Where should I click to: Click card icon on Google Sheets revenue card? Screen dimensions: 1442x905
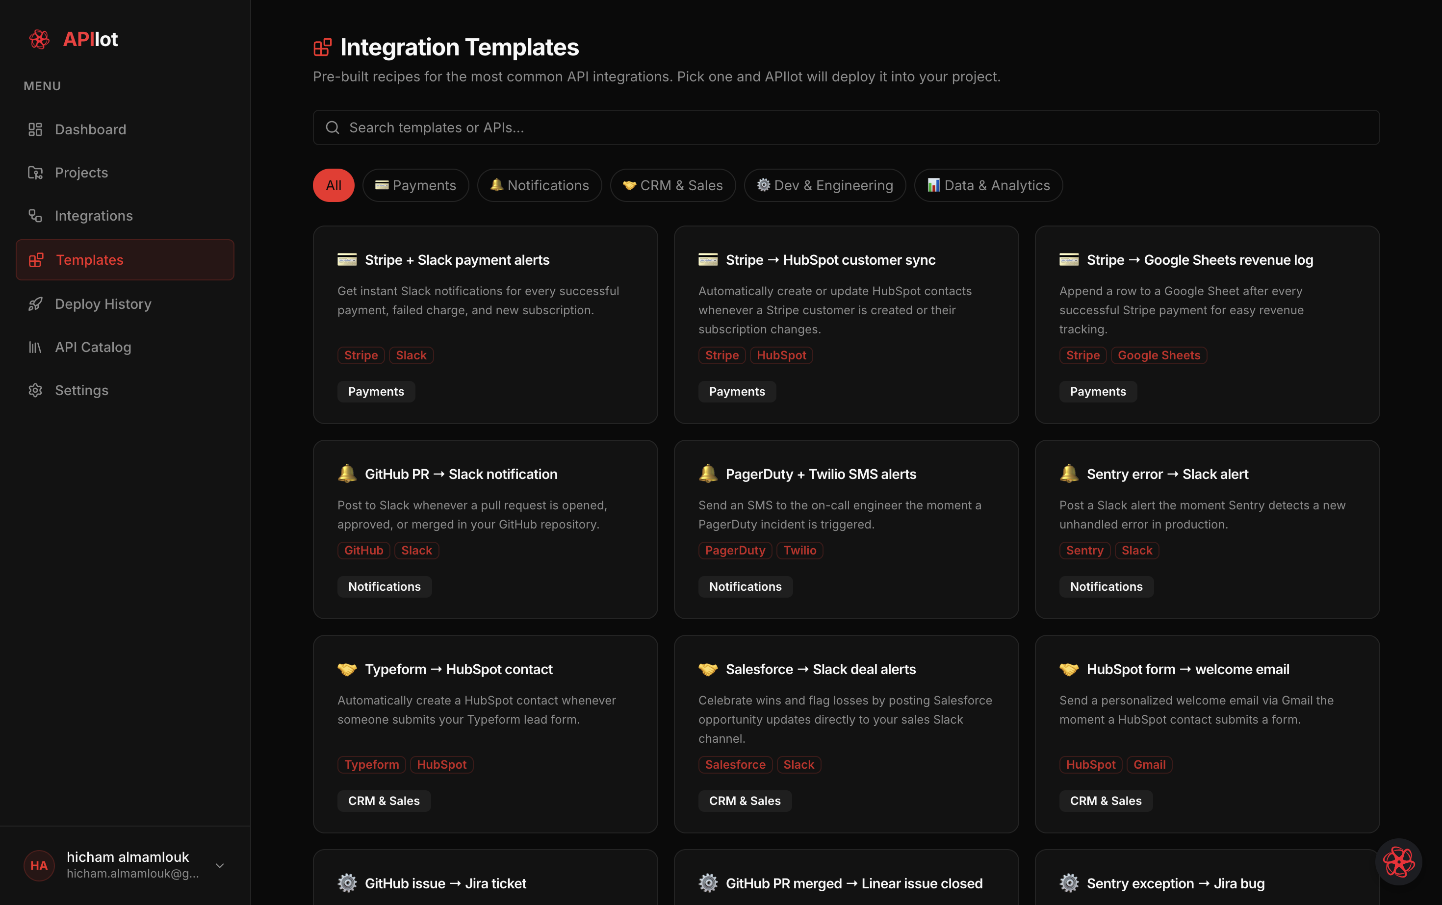[1069, 260]
